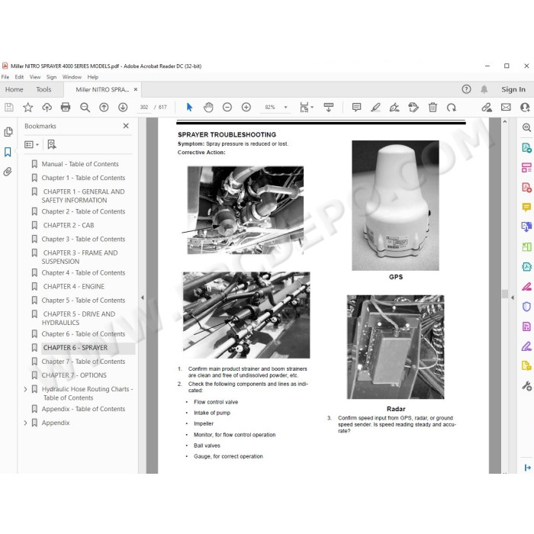Open Protect shield tool in right pane

pos(526,307)
